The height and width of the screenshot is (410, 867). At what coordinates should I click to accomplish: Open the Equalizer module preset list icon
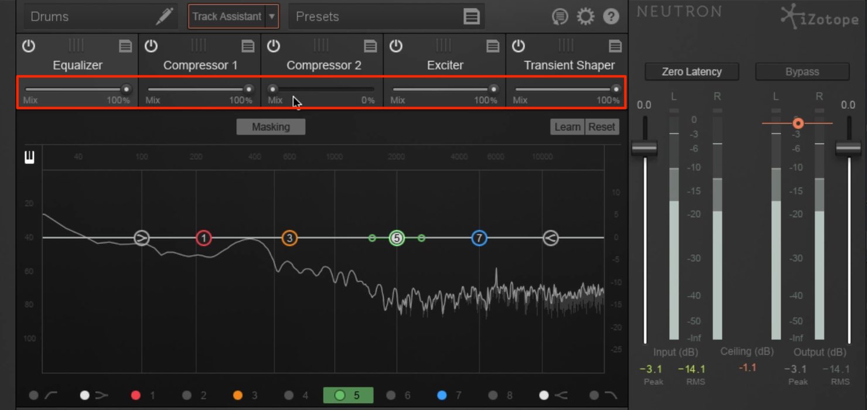tap(125, 46)
